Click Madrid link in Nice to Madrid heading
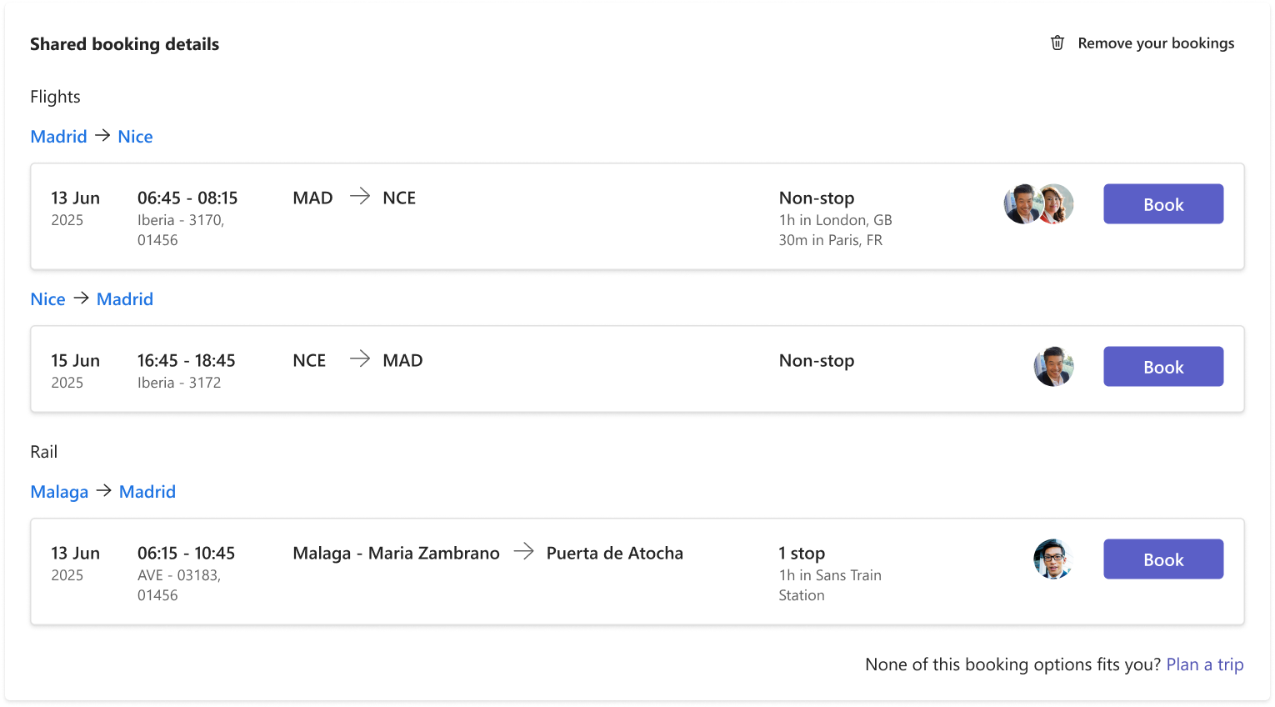This screenshot has width=1275, height=707. click(x=125, y=299)
